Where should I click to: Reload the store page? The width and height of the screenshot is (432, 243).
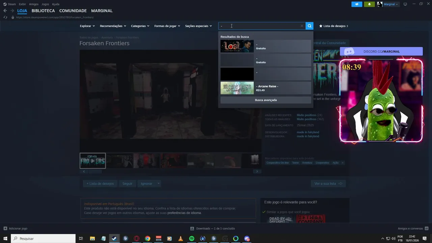point(5,17)
